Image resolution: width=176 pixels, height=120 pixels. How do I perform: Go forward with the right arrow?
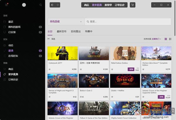[x=57, y=5]
